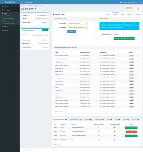Click the red Odebrat přístup k CP button
The height and width of the screenshot is (152, 143).
(131, 132)
